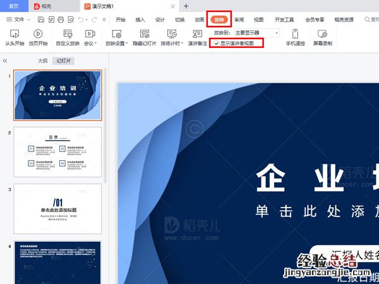The image size is (379, 284).
Task: Select slide 1 thumbnail 企业培训
Action: [x=57, y=95]
